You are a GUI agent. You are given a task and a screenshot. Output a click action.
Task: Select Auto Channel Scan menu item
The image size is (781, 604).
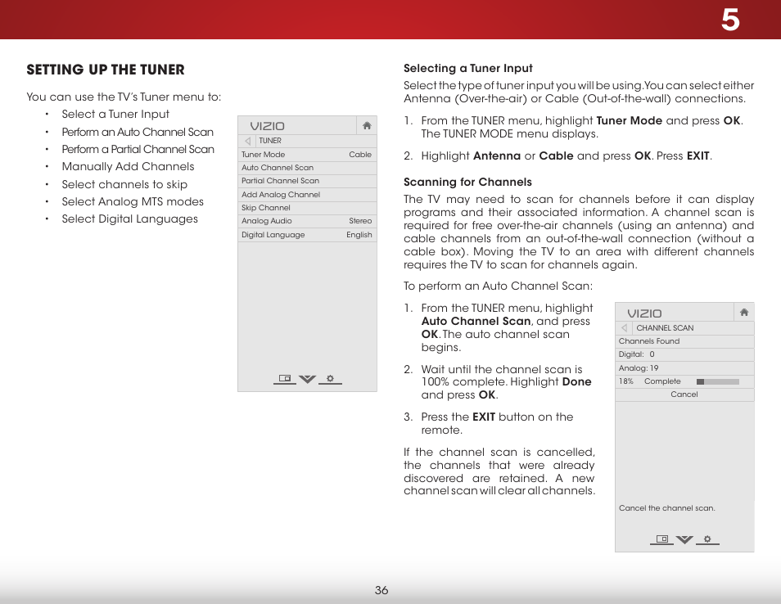click(307, 168)
